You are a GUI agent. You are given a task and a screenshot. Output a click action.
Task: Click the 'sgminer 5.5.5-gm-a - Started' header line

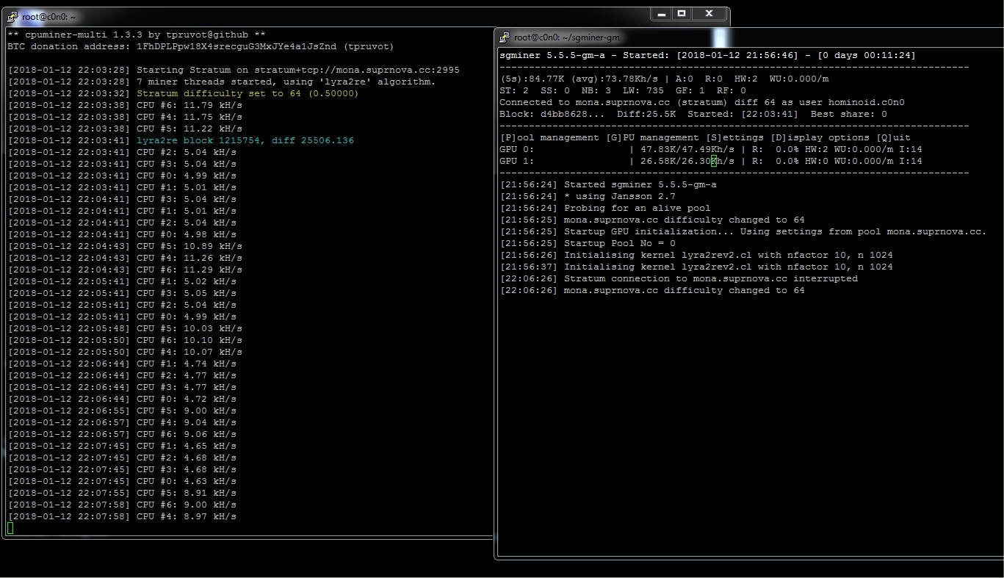click(x=707, y=55)
